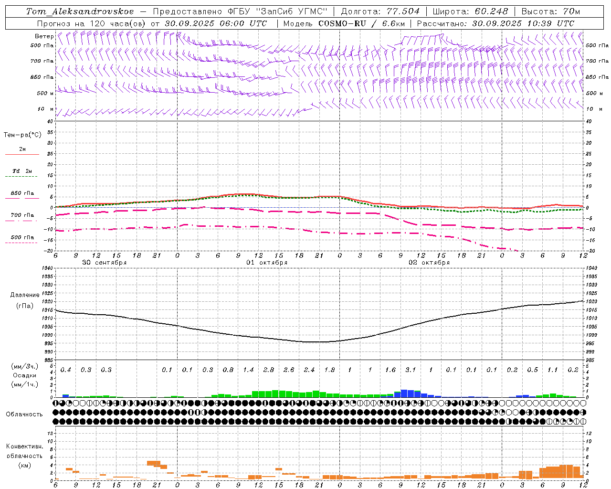This screenshot has width=611, height=489.
Task: Click the Ветер wind panel label
Action: [x=44, y=36]
